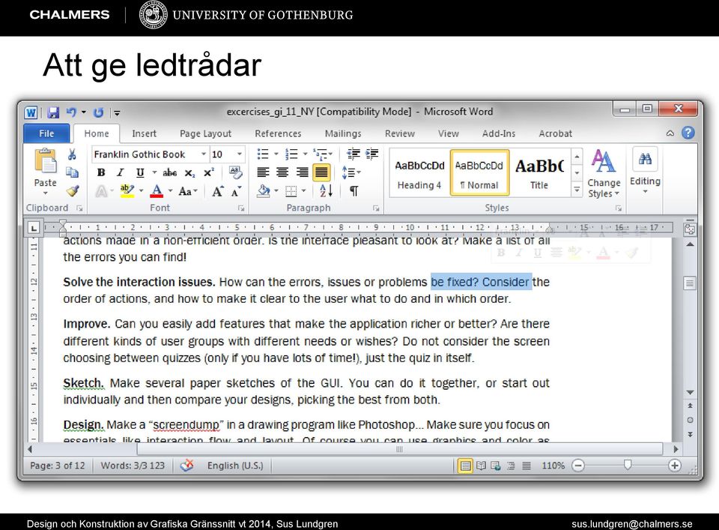Click the horizontal scrollbar right arrow
719x530 pixels.
coord(676,449)
